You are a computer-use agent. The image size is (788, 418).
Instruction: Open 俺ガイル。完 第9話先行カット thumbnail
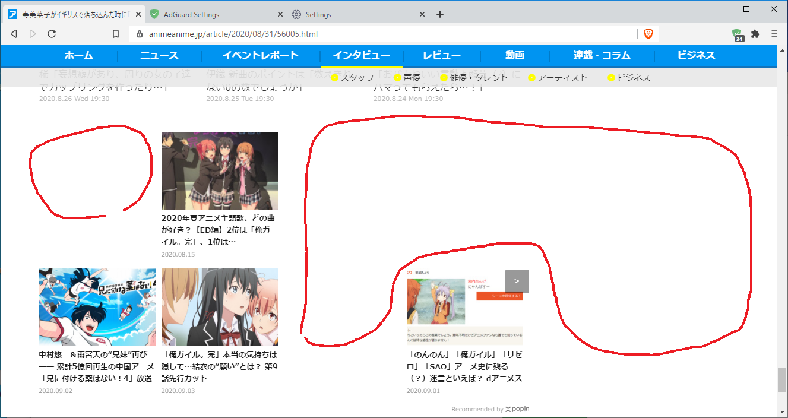tap(220, 307)
